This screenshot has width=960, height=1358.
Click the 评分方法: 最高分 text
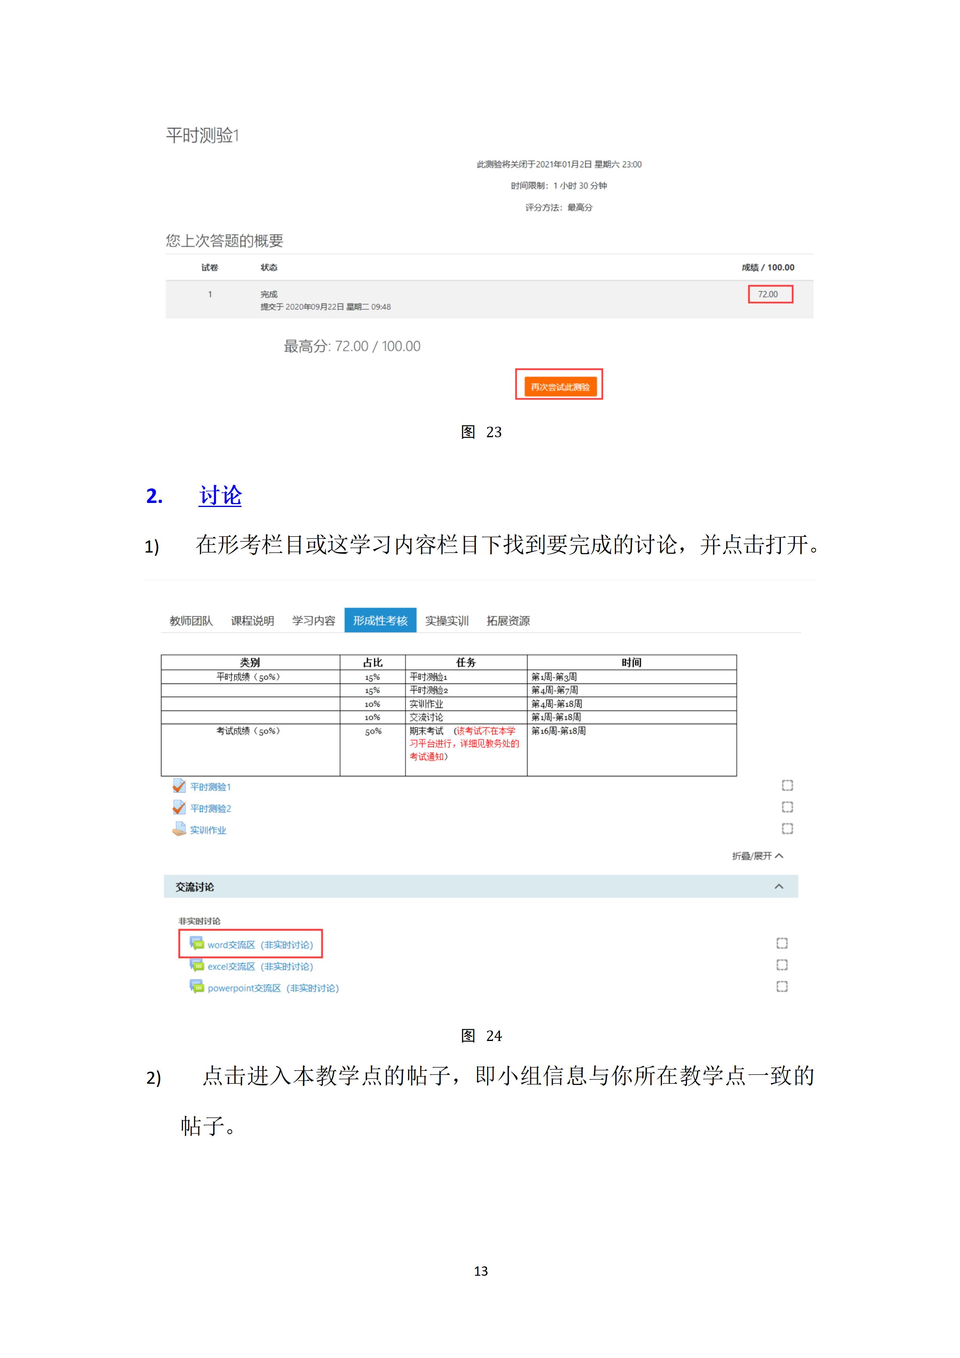click(558, 208)
